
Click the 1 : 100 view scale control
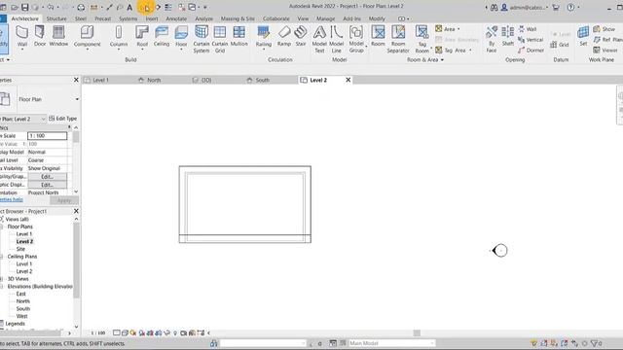[97, 332]
